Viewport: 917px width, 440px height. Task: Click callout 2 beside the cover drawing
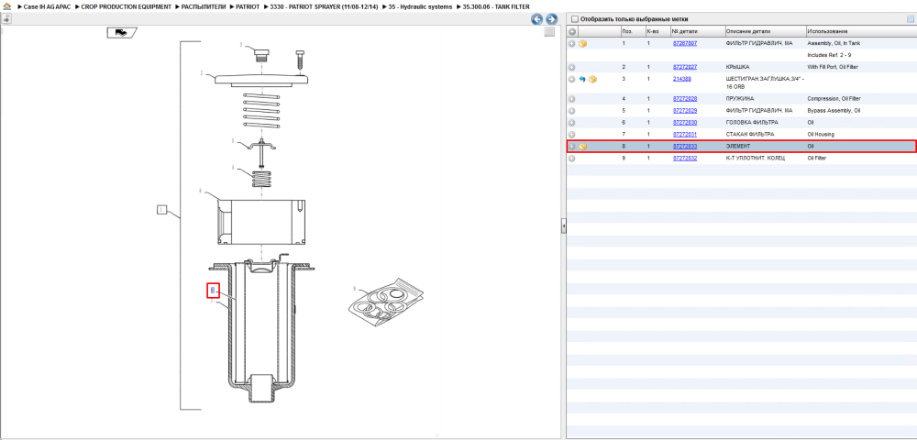[x=201, y=73]
